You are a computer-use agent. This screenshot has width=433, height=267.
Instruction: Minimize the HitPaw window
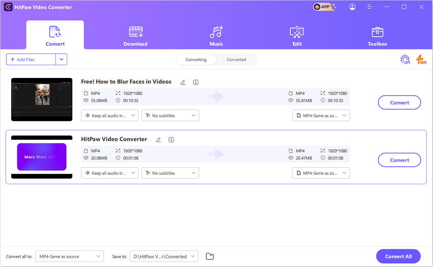pyautogui.click(x=387, y=7)
